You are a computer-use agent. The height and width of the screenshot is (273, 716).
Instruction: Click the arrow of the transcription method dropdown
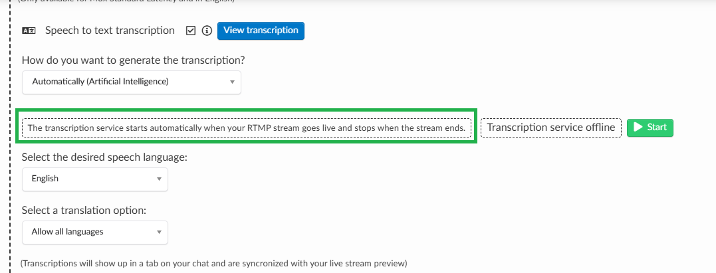pyautogui.click(x=232, y=82)
